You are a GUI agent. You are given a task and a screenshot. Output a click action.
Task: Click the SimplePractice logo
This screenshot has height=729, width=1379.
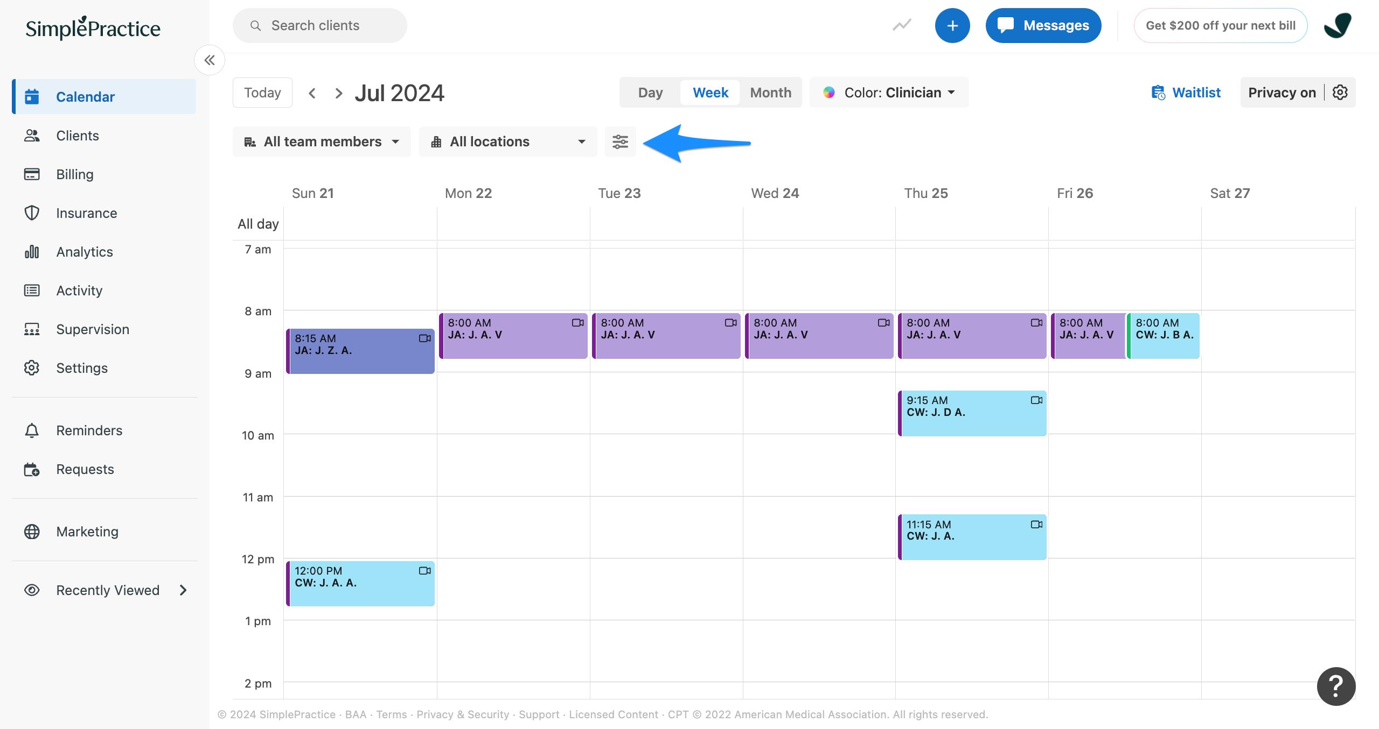point(93,28)
